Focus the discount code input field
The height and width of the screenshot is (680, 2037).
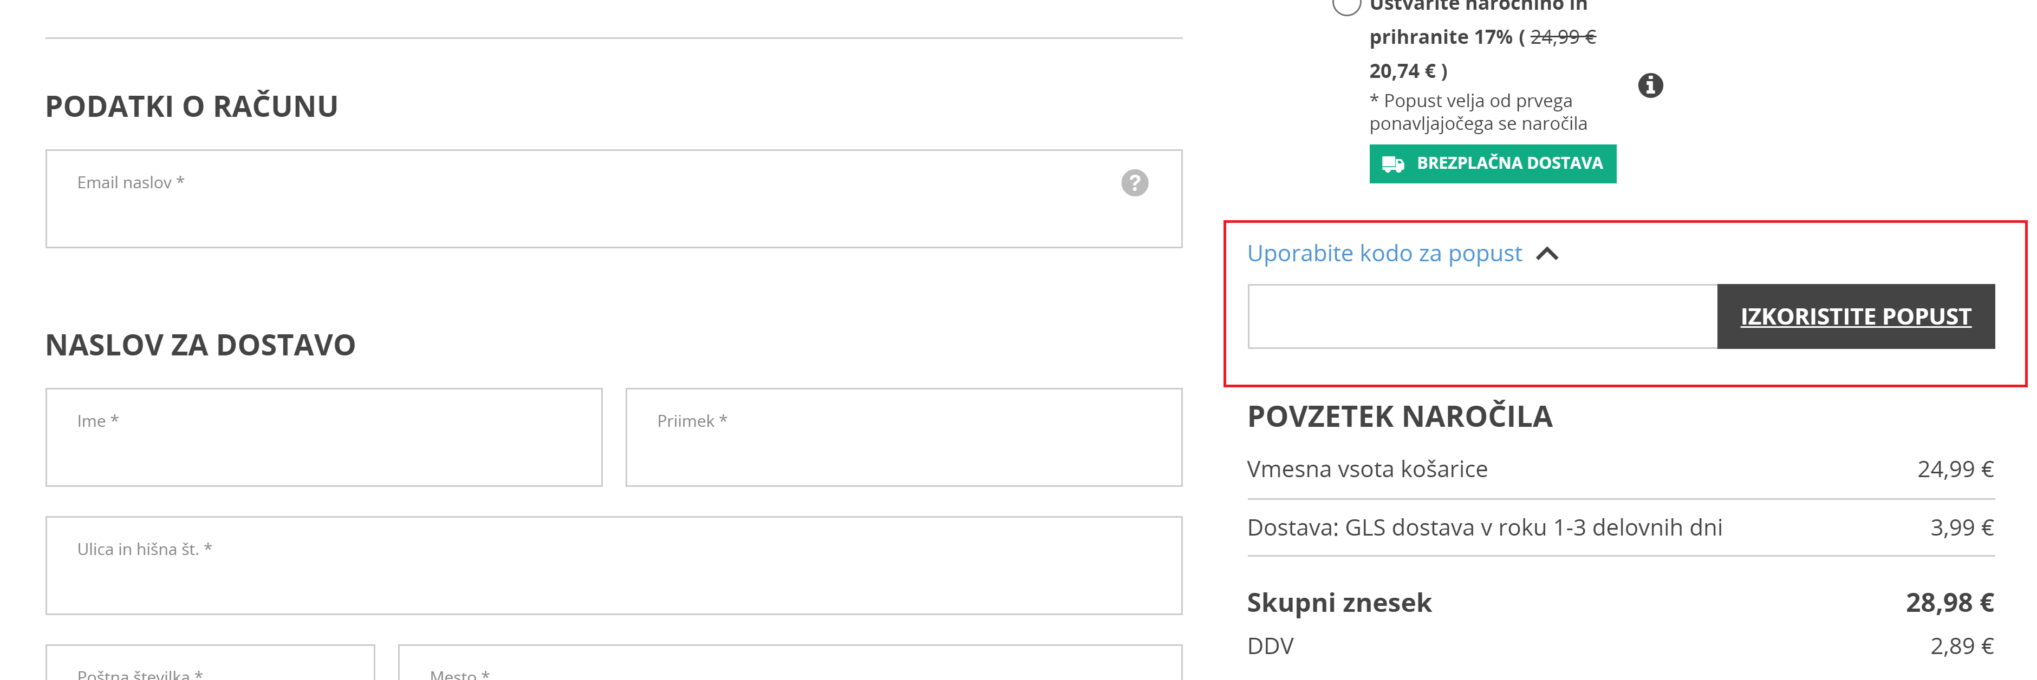(1483, 316)
